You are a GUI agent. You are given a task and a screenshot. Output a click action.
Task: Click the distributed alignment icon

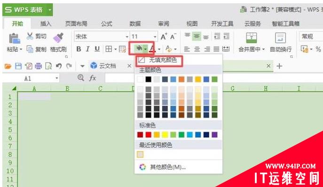(x=226, y=49)
